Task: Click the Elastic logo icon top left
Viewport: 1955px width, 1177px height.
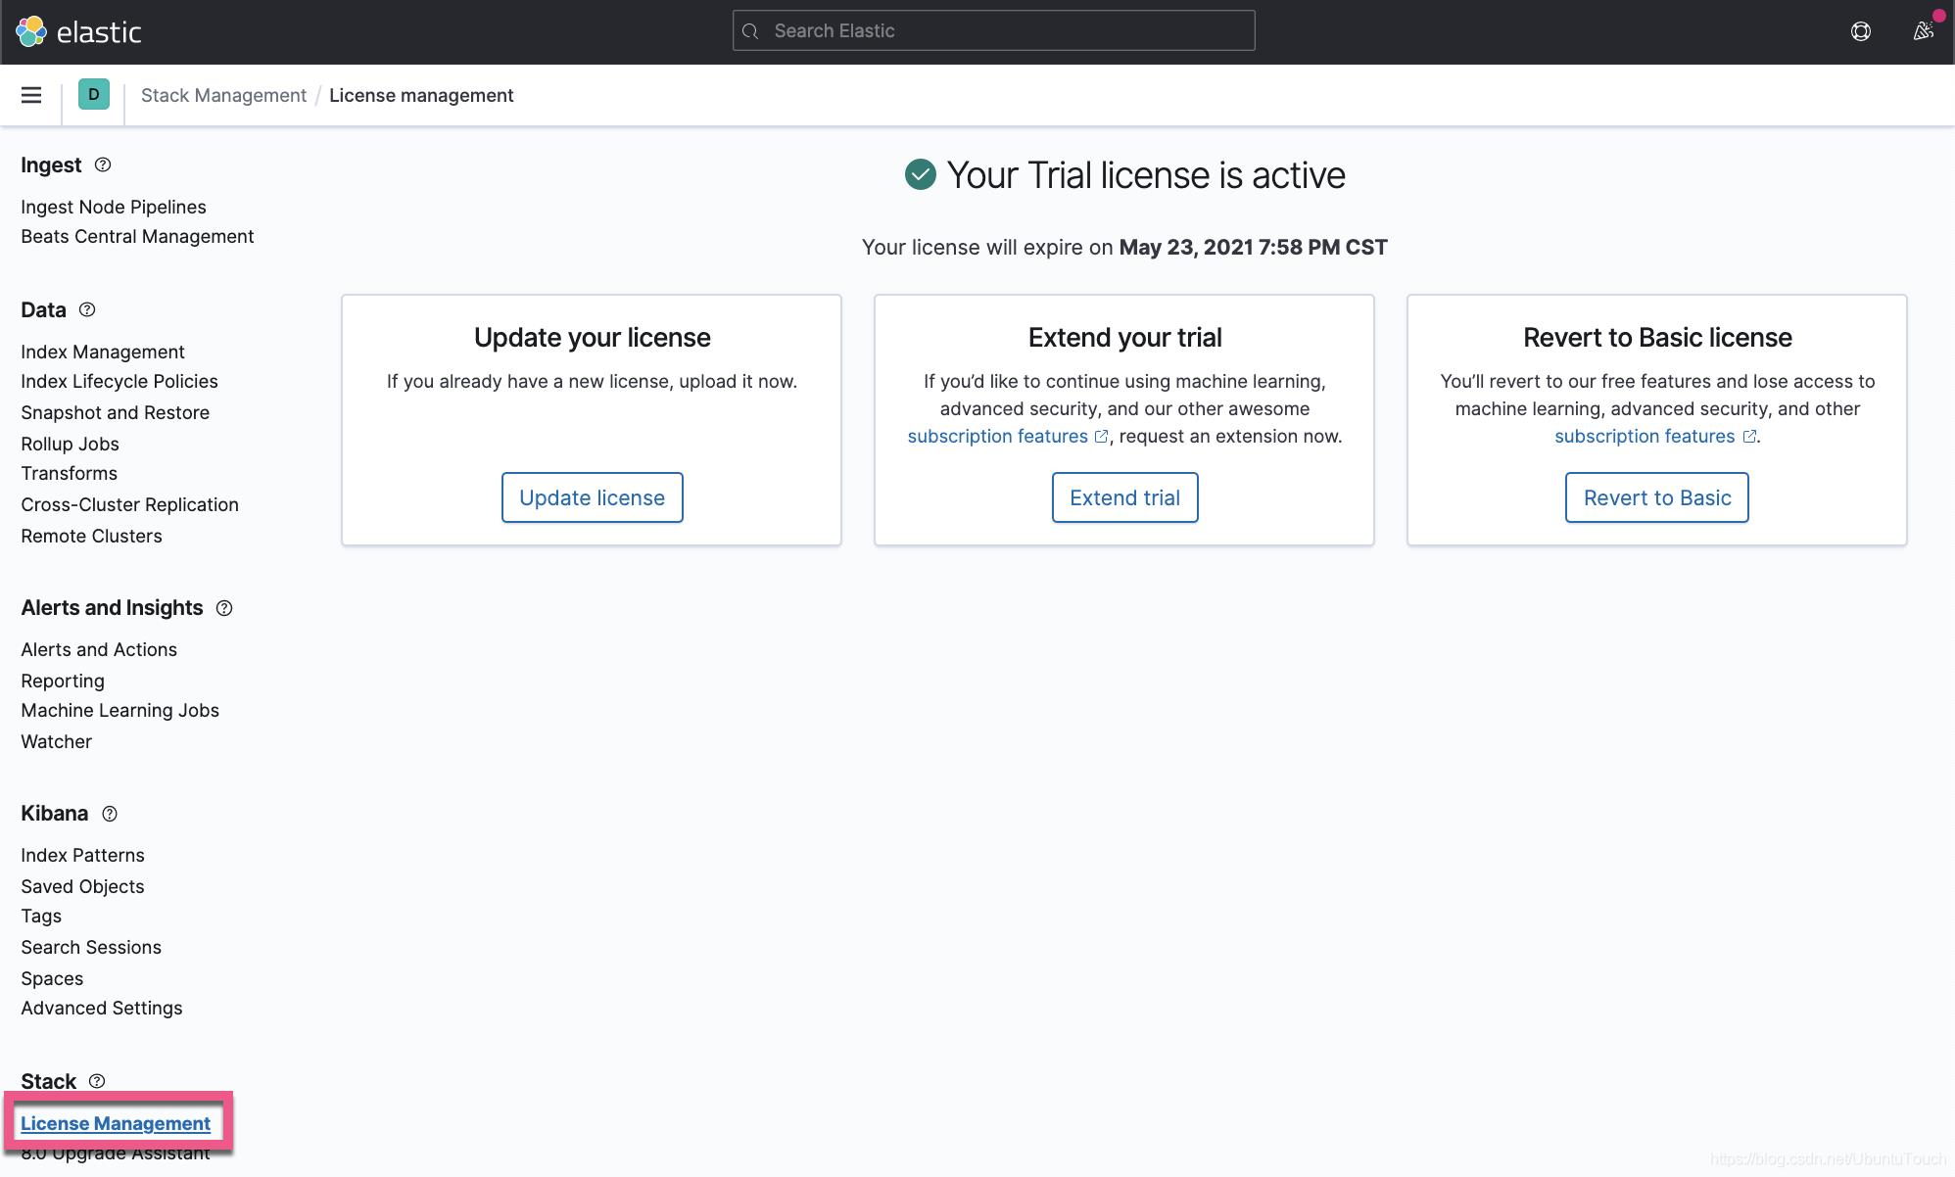Action: [29, 30]
